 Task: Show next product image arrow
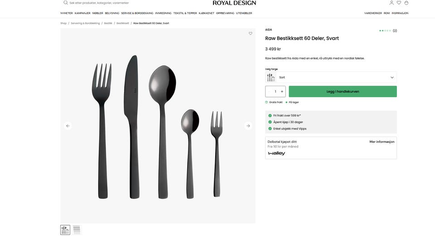pyautogui.click(x=248, y=126)
